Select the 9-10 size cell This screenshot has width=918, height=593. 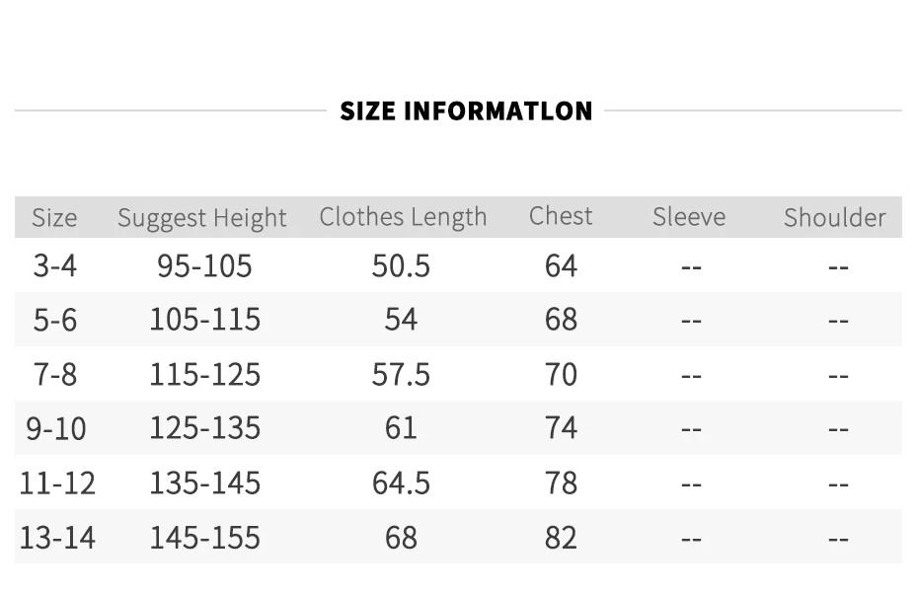56,428
